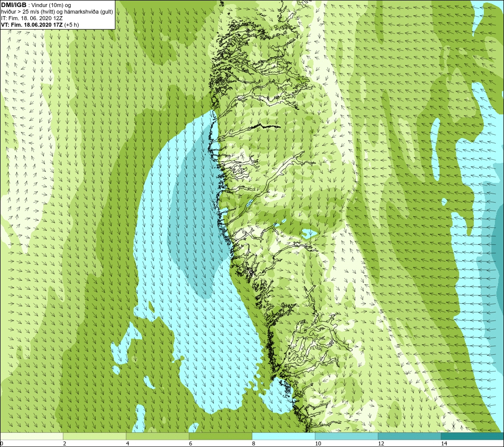This screenshot has width=504, height=447.
Task: Click the 4–6 m/s green legend swatch
Action: (157, 436)
